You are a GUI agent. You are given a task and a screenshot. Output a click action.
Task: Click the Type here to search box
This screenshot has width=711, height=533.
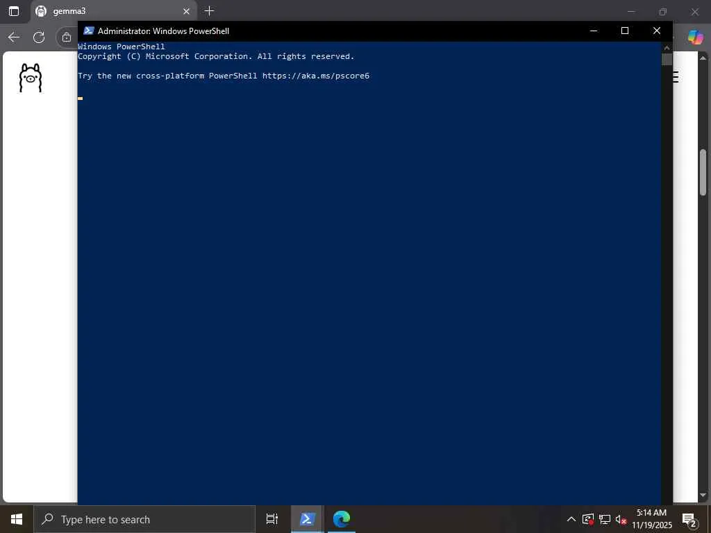coord(144,519)
